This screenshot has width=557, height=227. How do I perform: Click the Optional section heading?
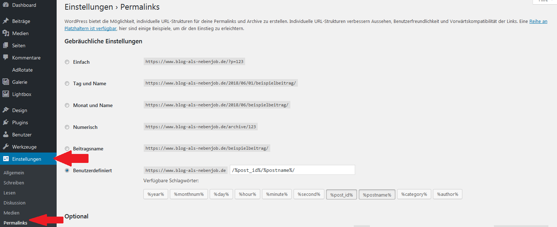76,216
